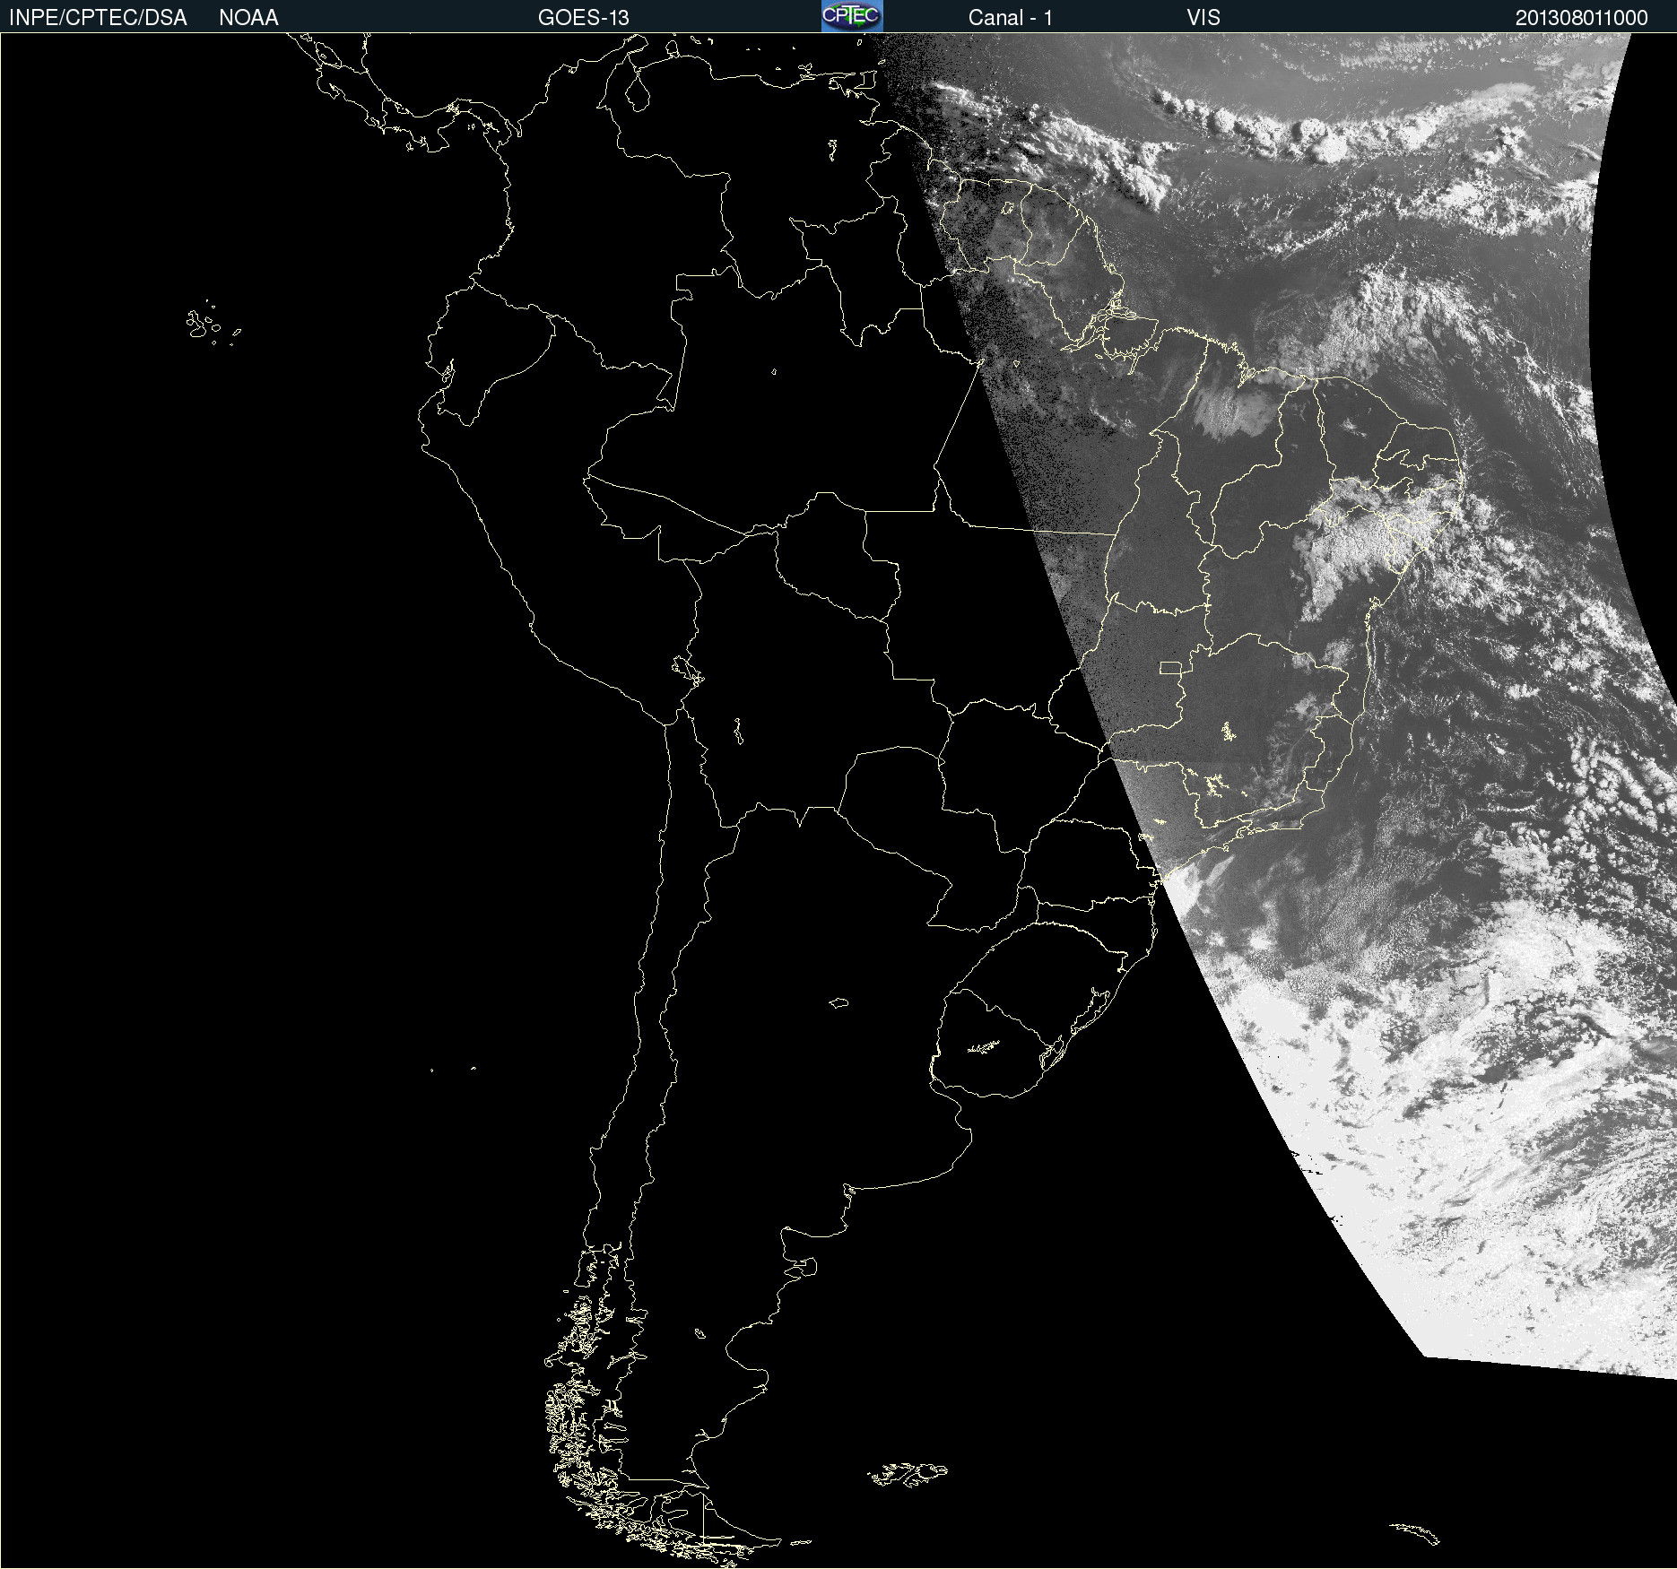1677x1569 pixels.
Task: Click the NOAA text in the header
Action: coord(248,18)
